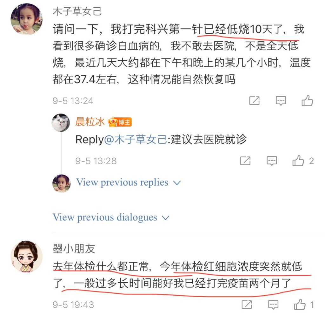The height and width of the screenshot is (316, 325).
Task: Like the comment by 木子草女己
Action: pyautogui.click(x=307, y=101)
